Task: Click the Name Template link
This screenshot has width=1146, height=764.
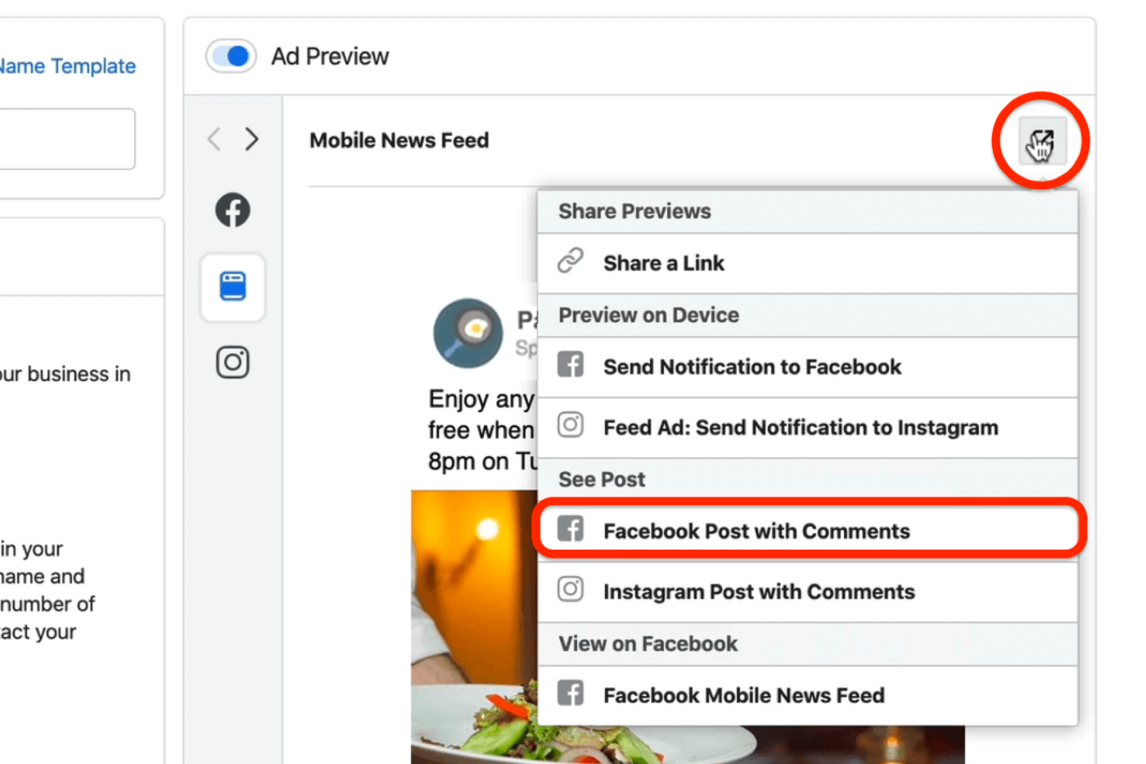Action: click(x=67, y=66)
